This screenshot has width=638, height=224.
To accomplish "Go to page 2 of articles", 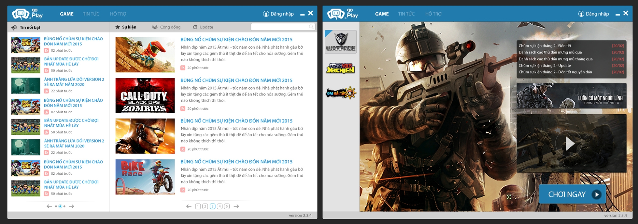I will pyautogui.click(x=205, y=206).
